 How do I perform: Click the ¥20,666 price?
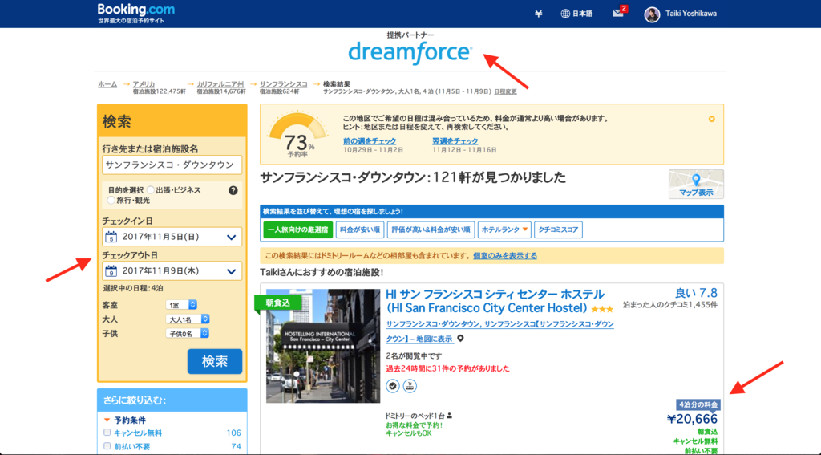pyautogui.click(x=692, y=419)
